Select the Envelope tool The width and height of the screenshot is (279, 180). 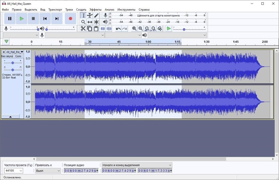coord(90,15)
